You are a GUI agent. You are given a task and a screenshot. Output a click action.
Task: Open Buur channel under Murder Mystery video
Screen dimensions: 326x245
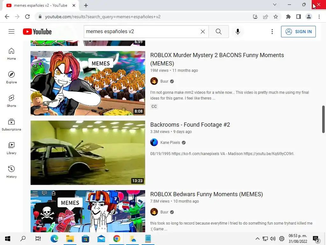click(164, 81)
